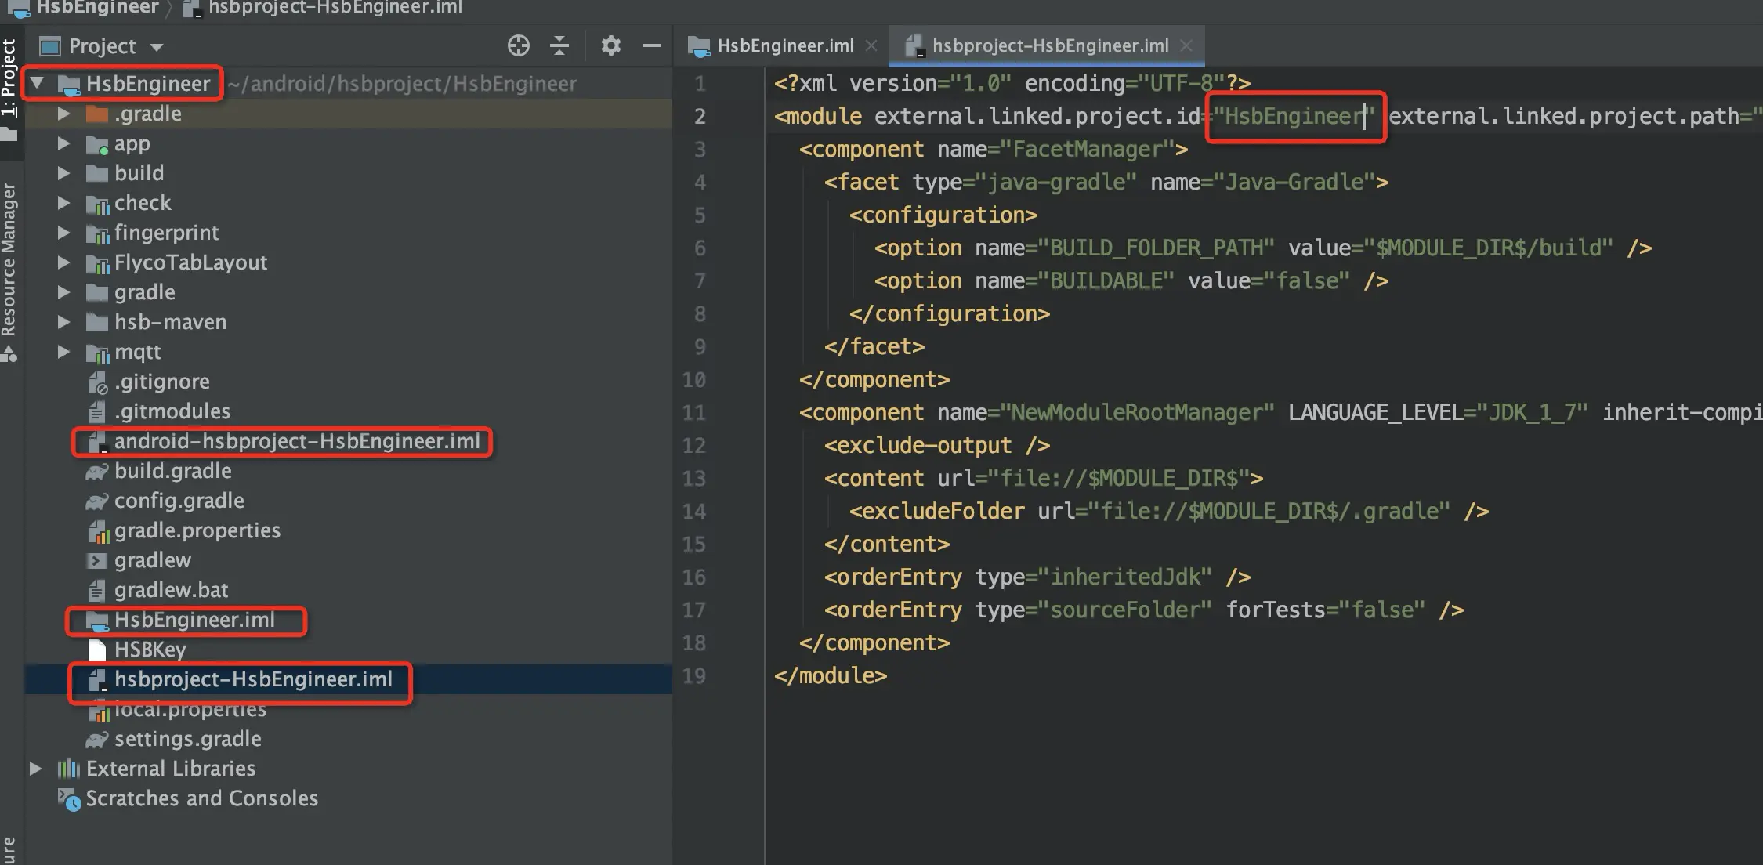Screen dimensions: 1763x865
Task: Open the Project view dropdown
Action: pyautogui.click(x=156, y=47)
